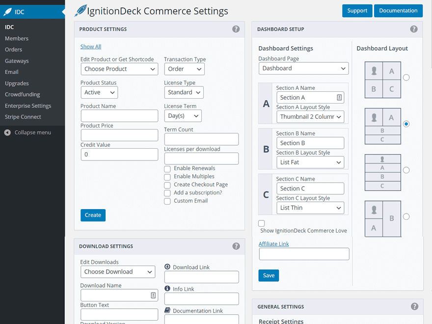
Task: Open the Affiliate Link hyperlink
Action: (273, 244)
